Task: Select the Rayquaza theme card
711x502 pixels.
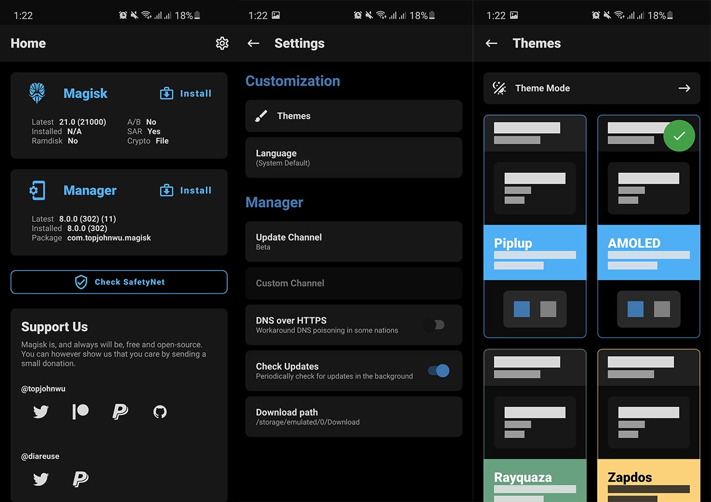Action: (x=535, y=425)
